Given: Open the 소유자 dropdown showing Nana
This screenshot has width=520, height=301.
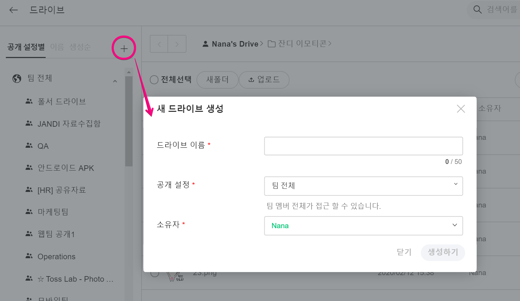Looking at the screenshot, I should tap(363, 226).
